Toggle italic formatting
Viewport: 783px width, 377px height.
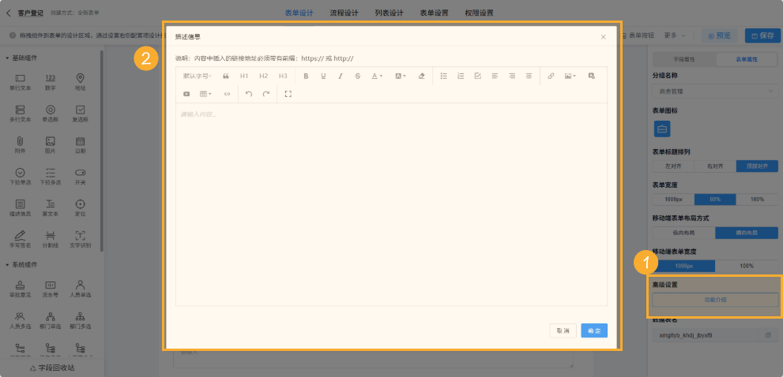(341, 77)
